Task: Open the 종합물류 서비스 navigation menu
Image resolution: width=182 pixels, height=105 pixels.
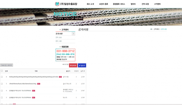Action: click(119, 4)
